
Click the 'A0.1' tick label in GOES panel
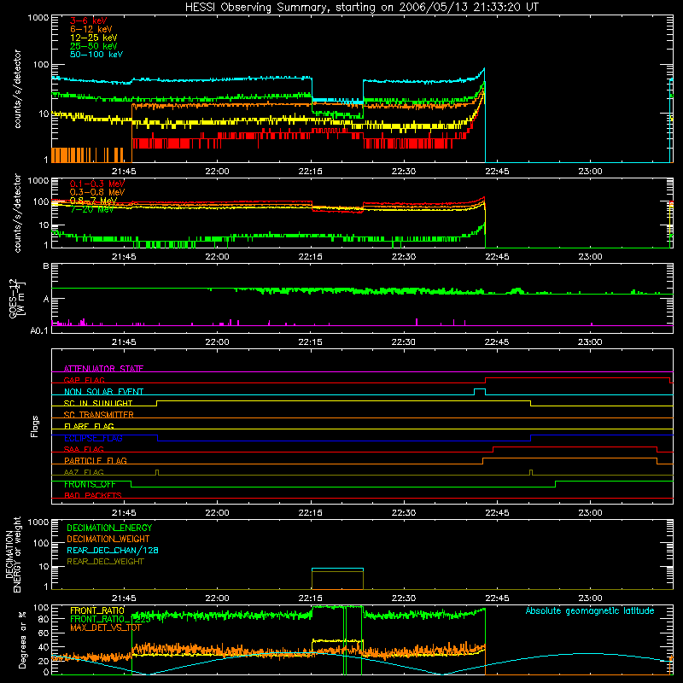(x=39, y=330)
